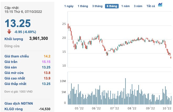Screen dimensions: 173x112
Task: Show the 3 tháng chart period
Action: click(x=97, y=6)
